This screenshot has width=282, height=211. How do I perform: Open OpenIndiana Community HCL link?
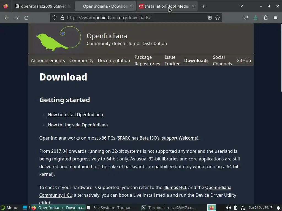point(135,191)
